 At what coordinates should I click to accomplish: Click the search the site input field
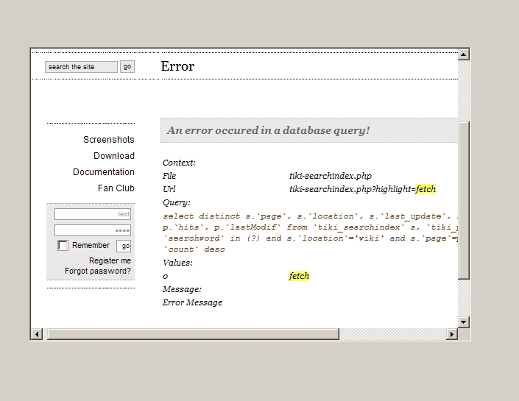coord(81,67)
